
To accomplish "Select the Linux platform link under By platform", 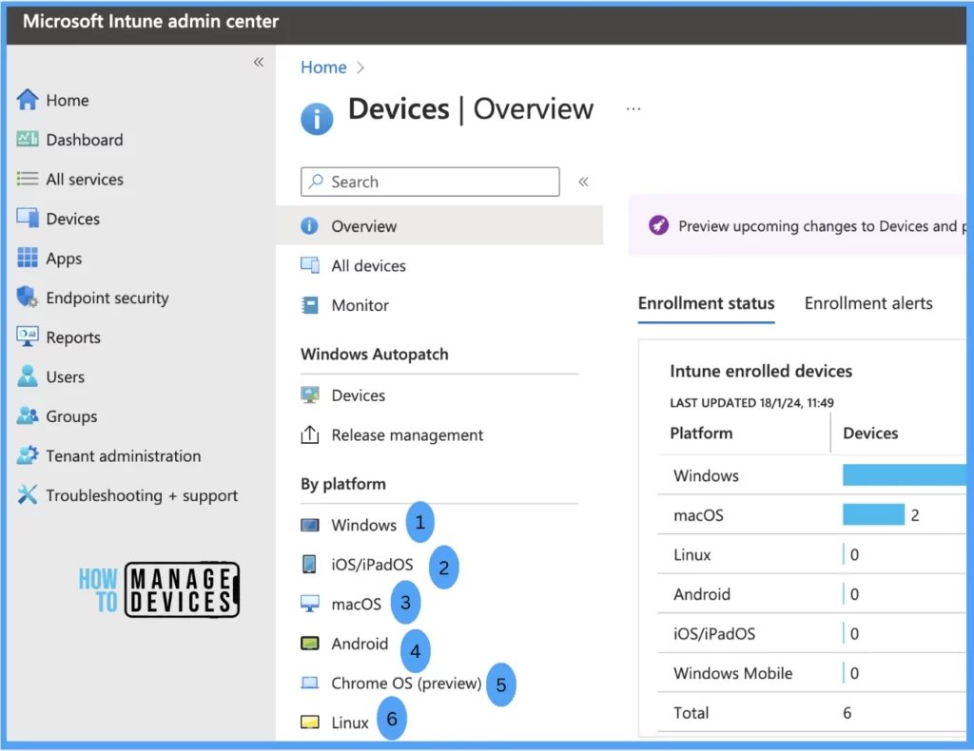I will [350, 723].
